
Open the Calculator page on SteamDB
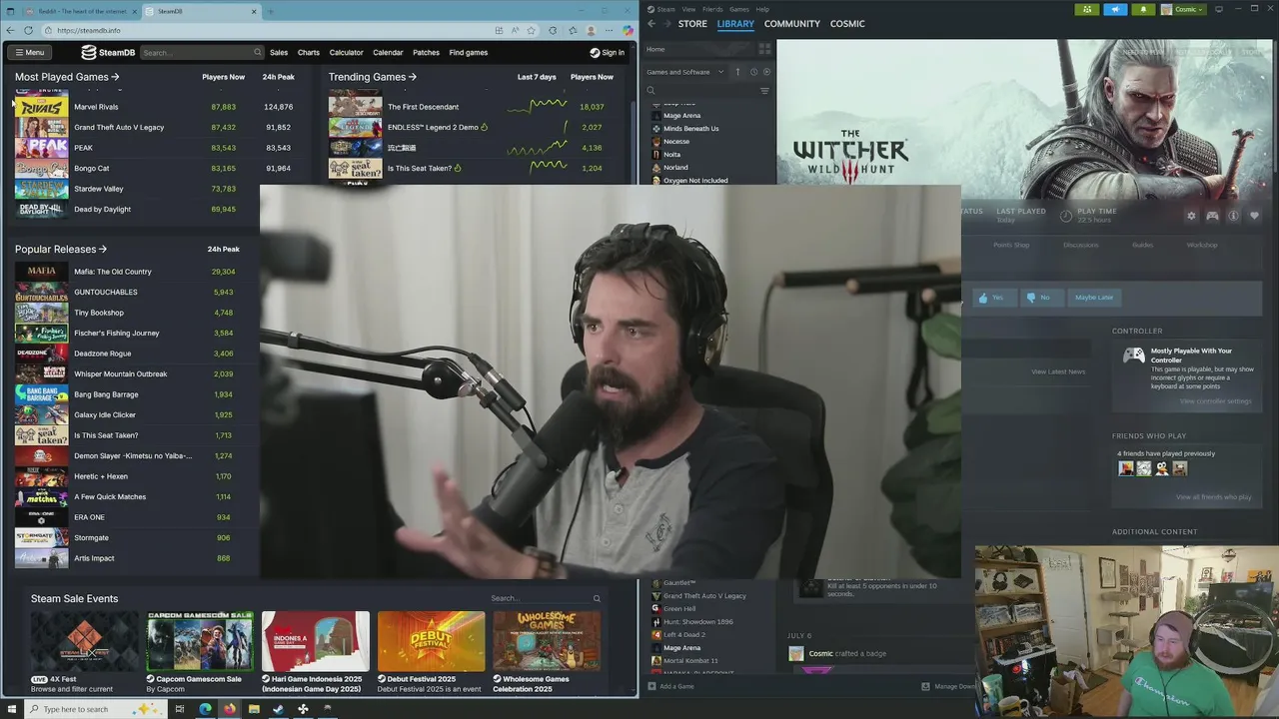pos(347,52)
